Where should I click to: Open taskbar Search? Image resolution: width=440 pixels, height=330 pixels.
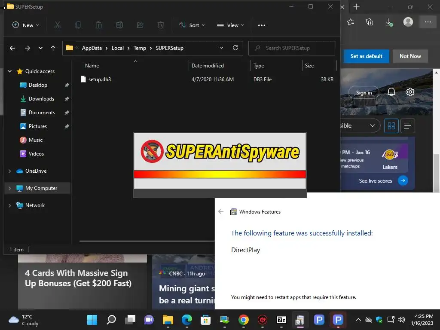111,320
